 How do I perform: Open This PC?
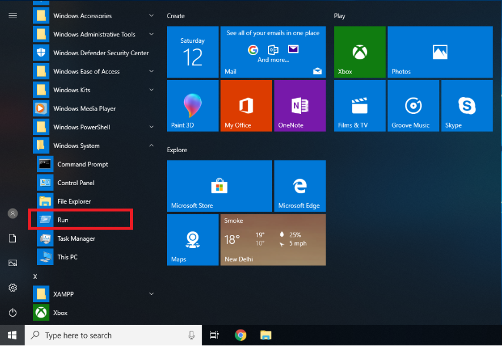pyautogui.click(x=93, y=257)
